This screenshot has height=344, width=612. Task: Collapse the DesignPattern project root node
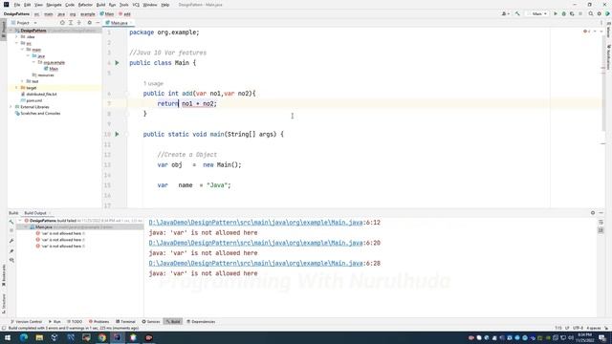[11, 31]
